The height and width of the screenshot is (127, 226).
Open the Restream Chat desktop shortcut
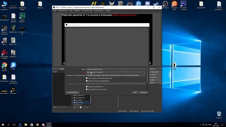point(174,6)
